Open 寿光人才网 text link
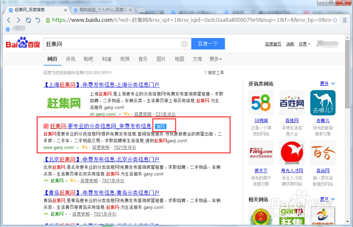Screen dimensions: 353x227 pyautogui.click(x=292, y=171)
